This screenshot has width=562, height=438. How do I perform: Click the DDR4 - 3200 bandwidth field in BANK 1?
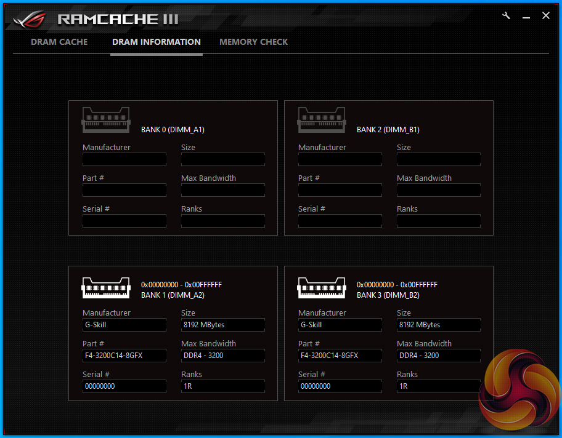point(223,356)
